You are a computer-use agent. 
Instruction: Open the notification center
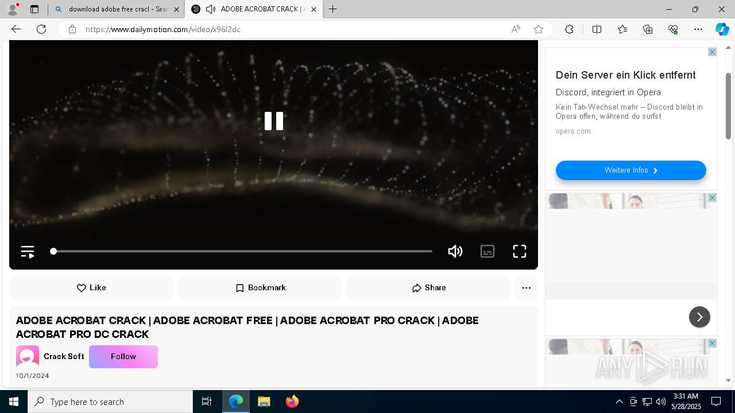tap(716, 402)
